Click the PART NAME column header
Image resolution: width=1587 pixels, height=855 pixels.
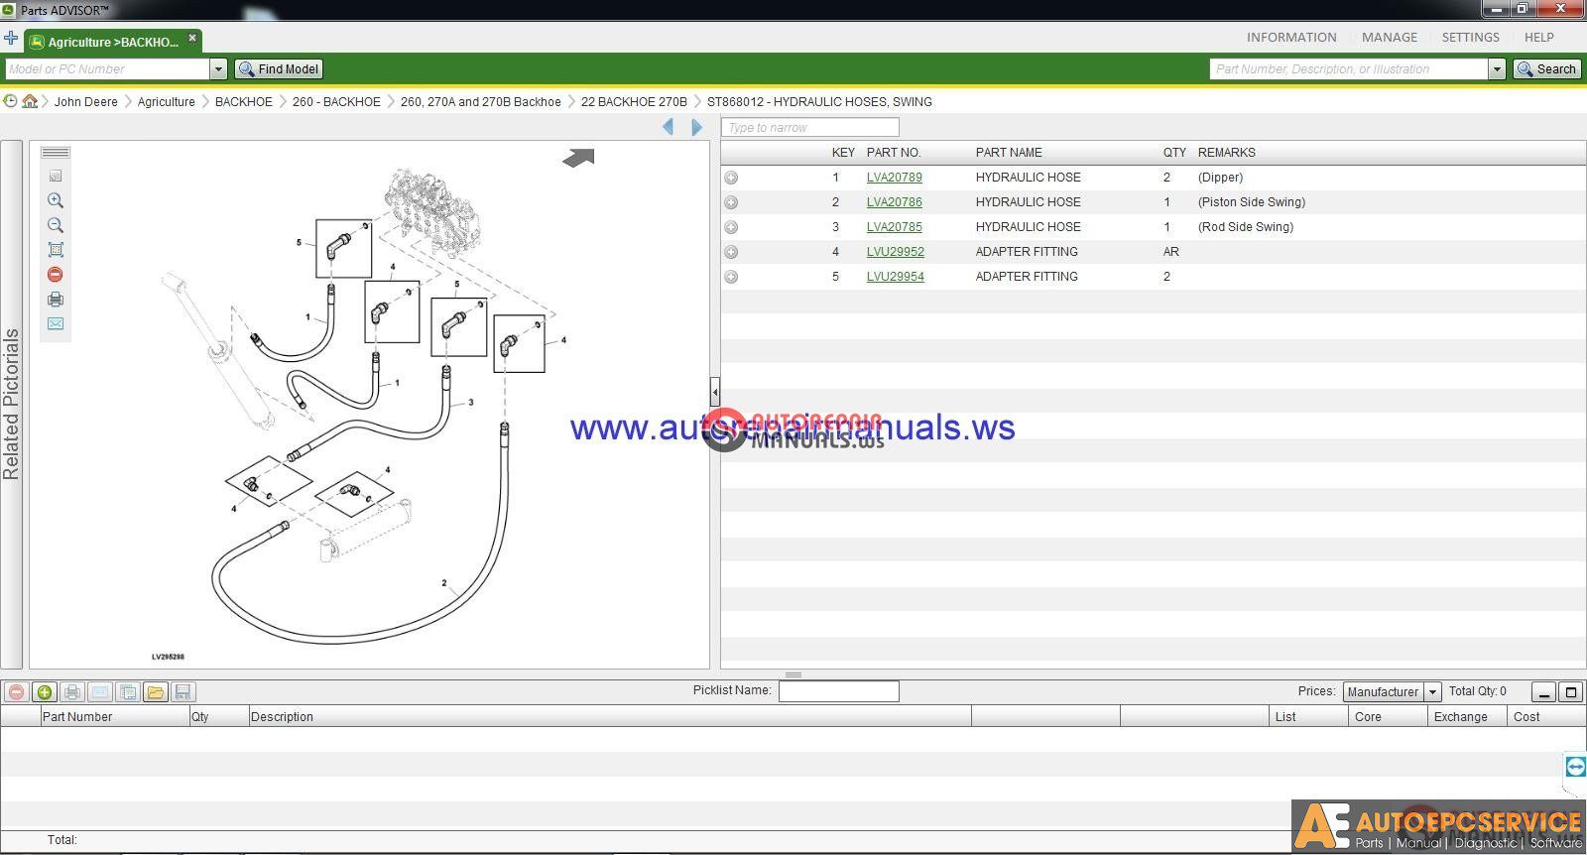1009,153
